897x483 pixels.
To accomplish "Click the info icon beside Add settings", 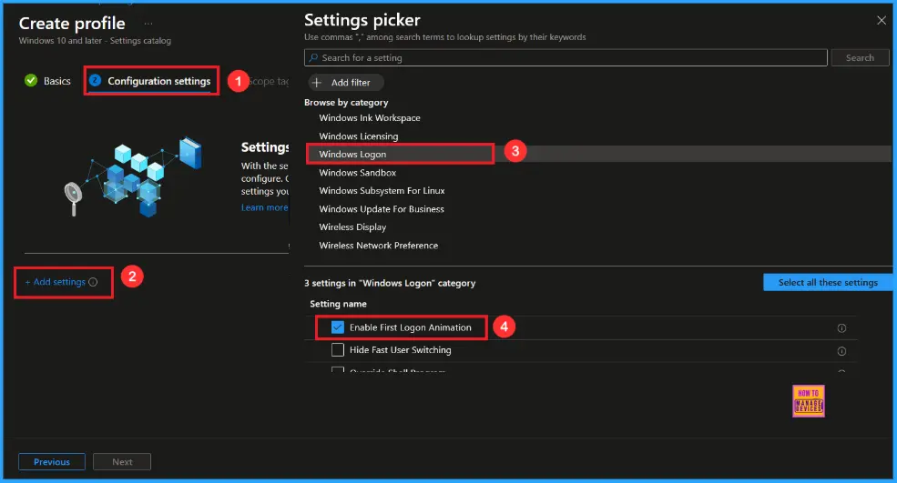I will pos(93,283).
